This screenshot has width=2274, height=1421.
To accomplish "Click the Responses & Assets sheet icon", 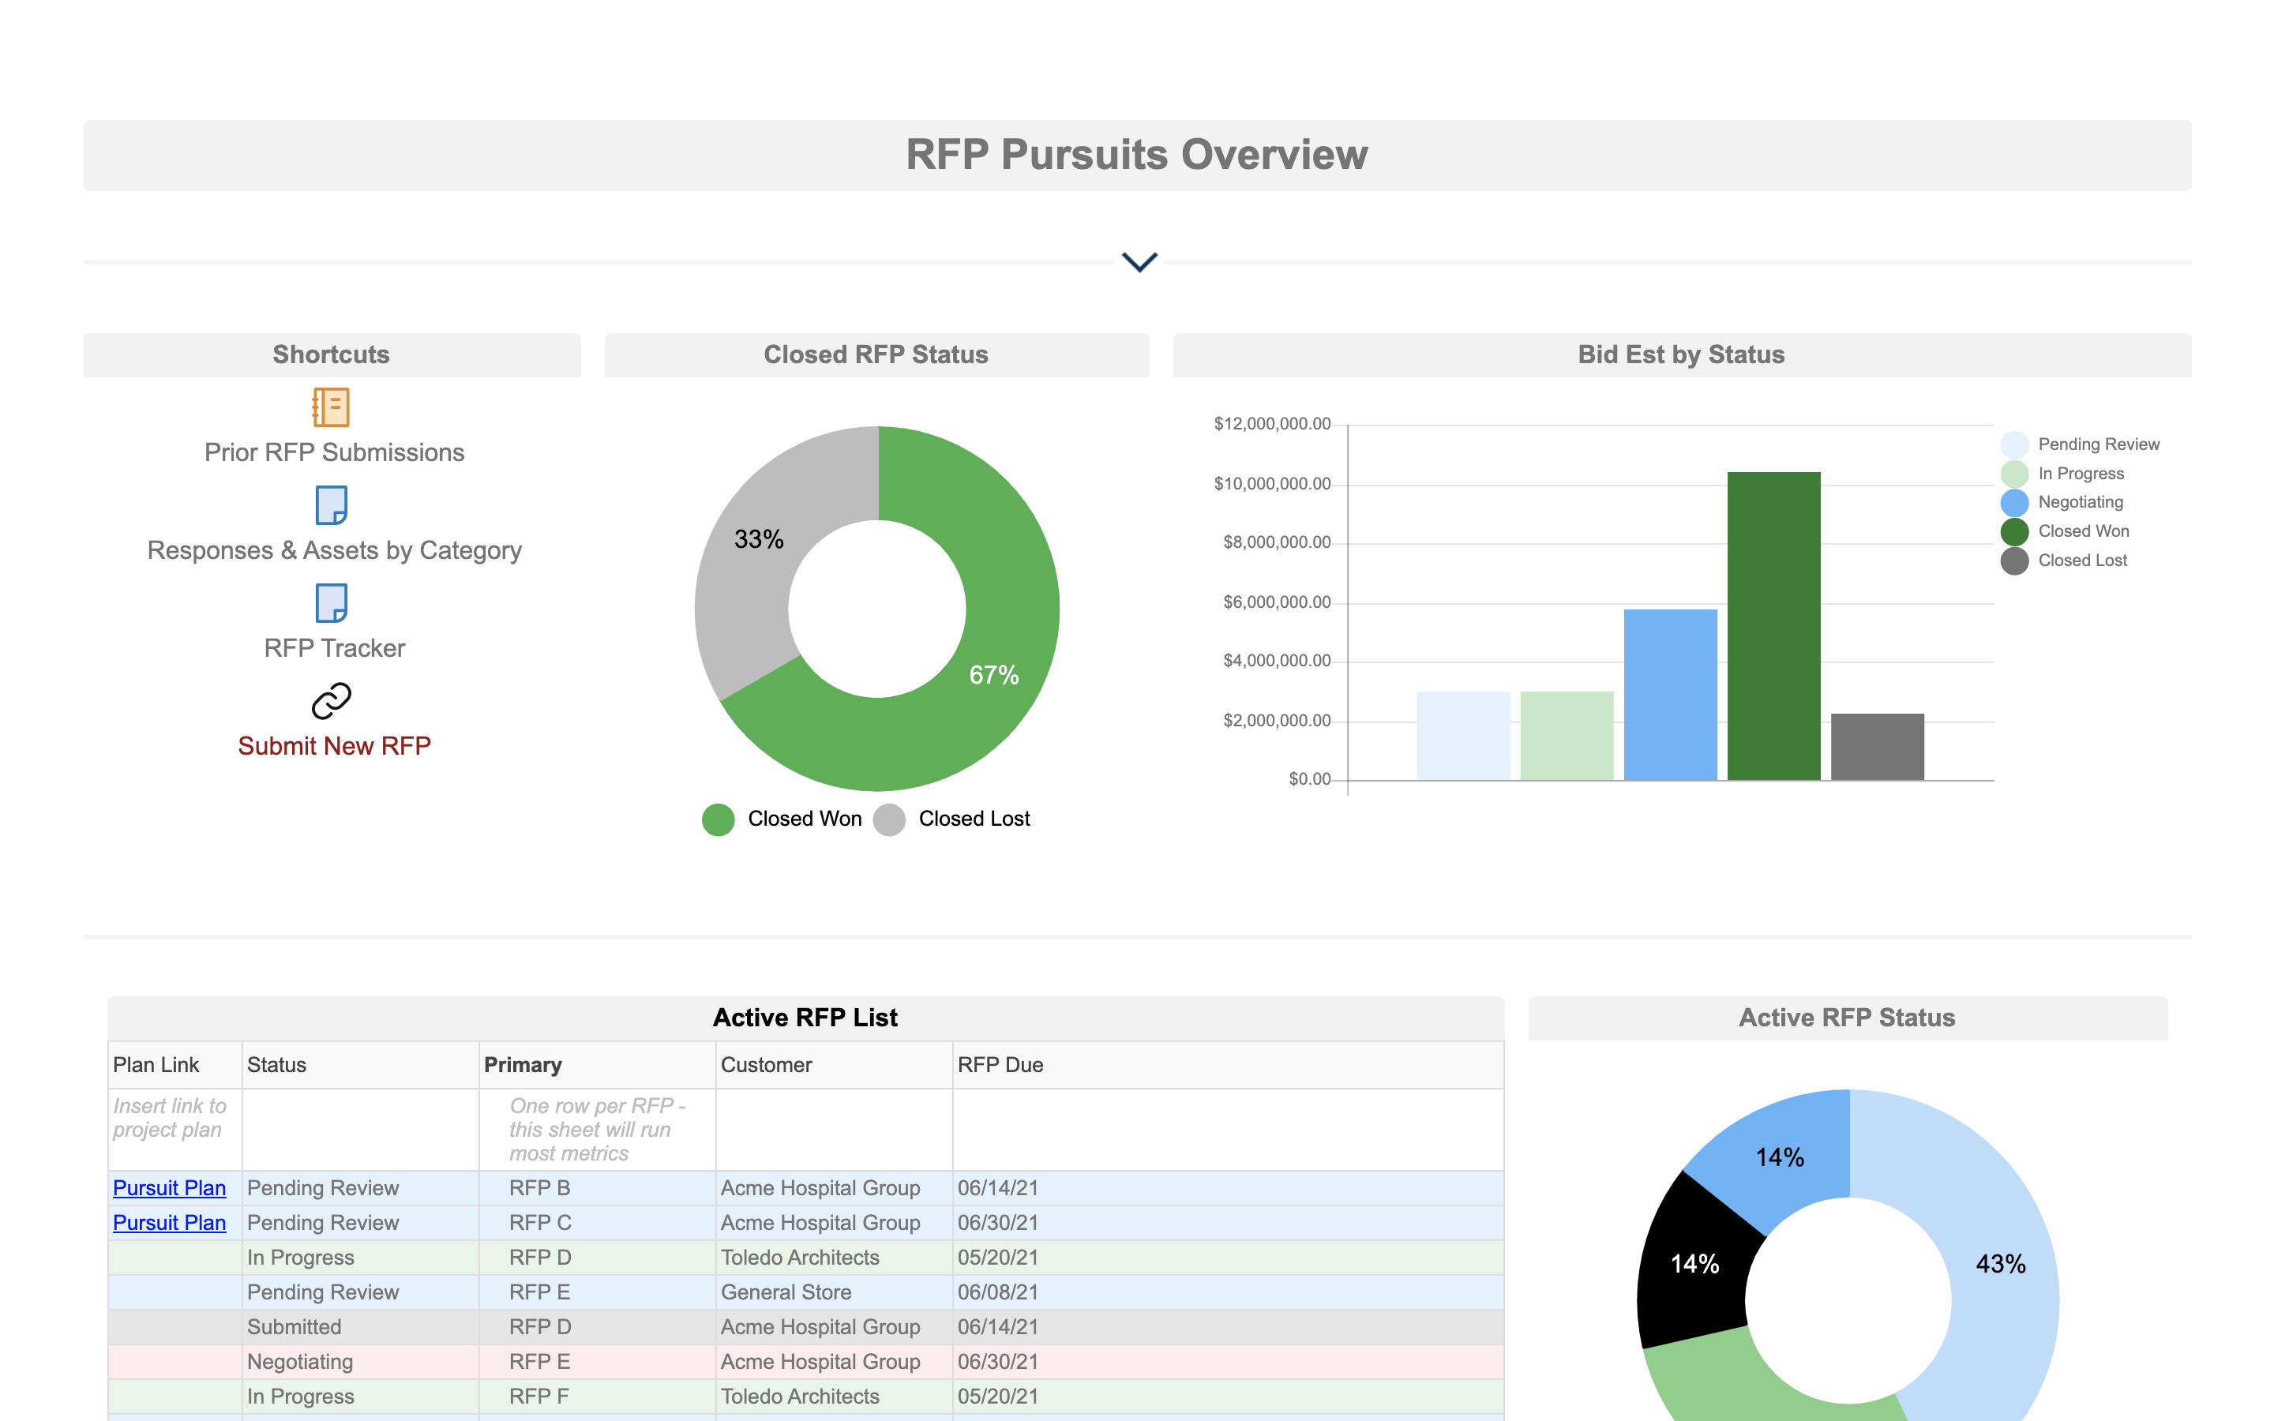I will click(x=331, y=504).
